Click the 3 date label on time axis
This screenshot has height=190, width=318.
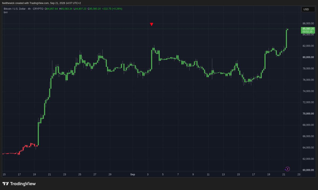(148, 174)
